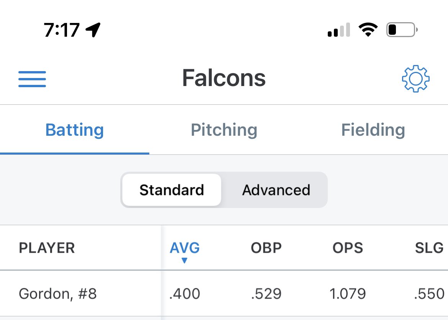Tap the battery indicator icon
The height and width of the screenshot is (320, 448).
[x=402, y=30]
